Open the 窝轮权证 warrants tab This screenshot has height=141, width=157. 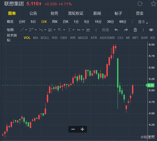[76, 13]
